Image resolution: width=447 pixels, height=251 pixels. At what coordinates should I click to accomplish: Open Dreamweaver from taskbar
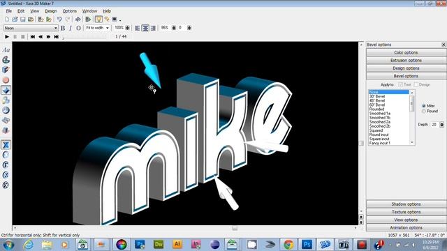click(159, 245)
